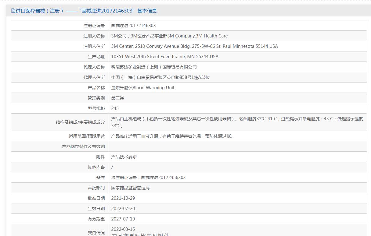
Task: Select the label 注册证编号
Action: [x=94, y=26]
